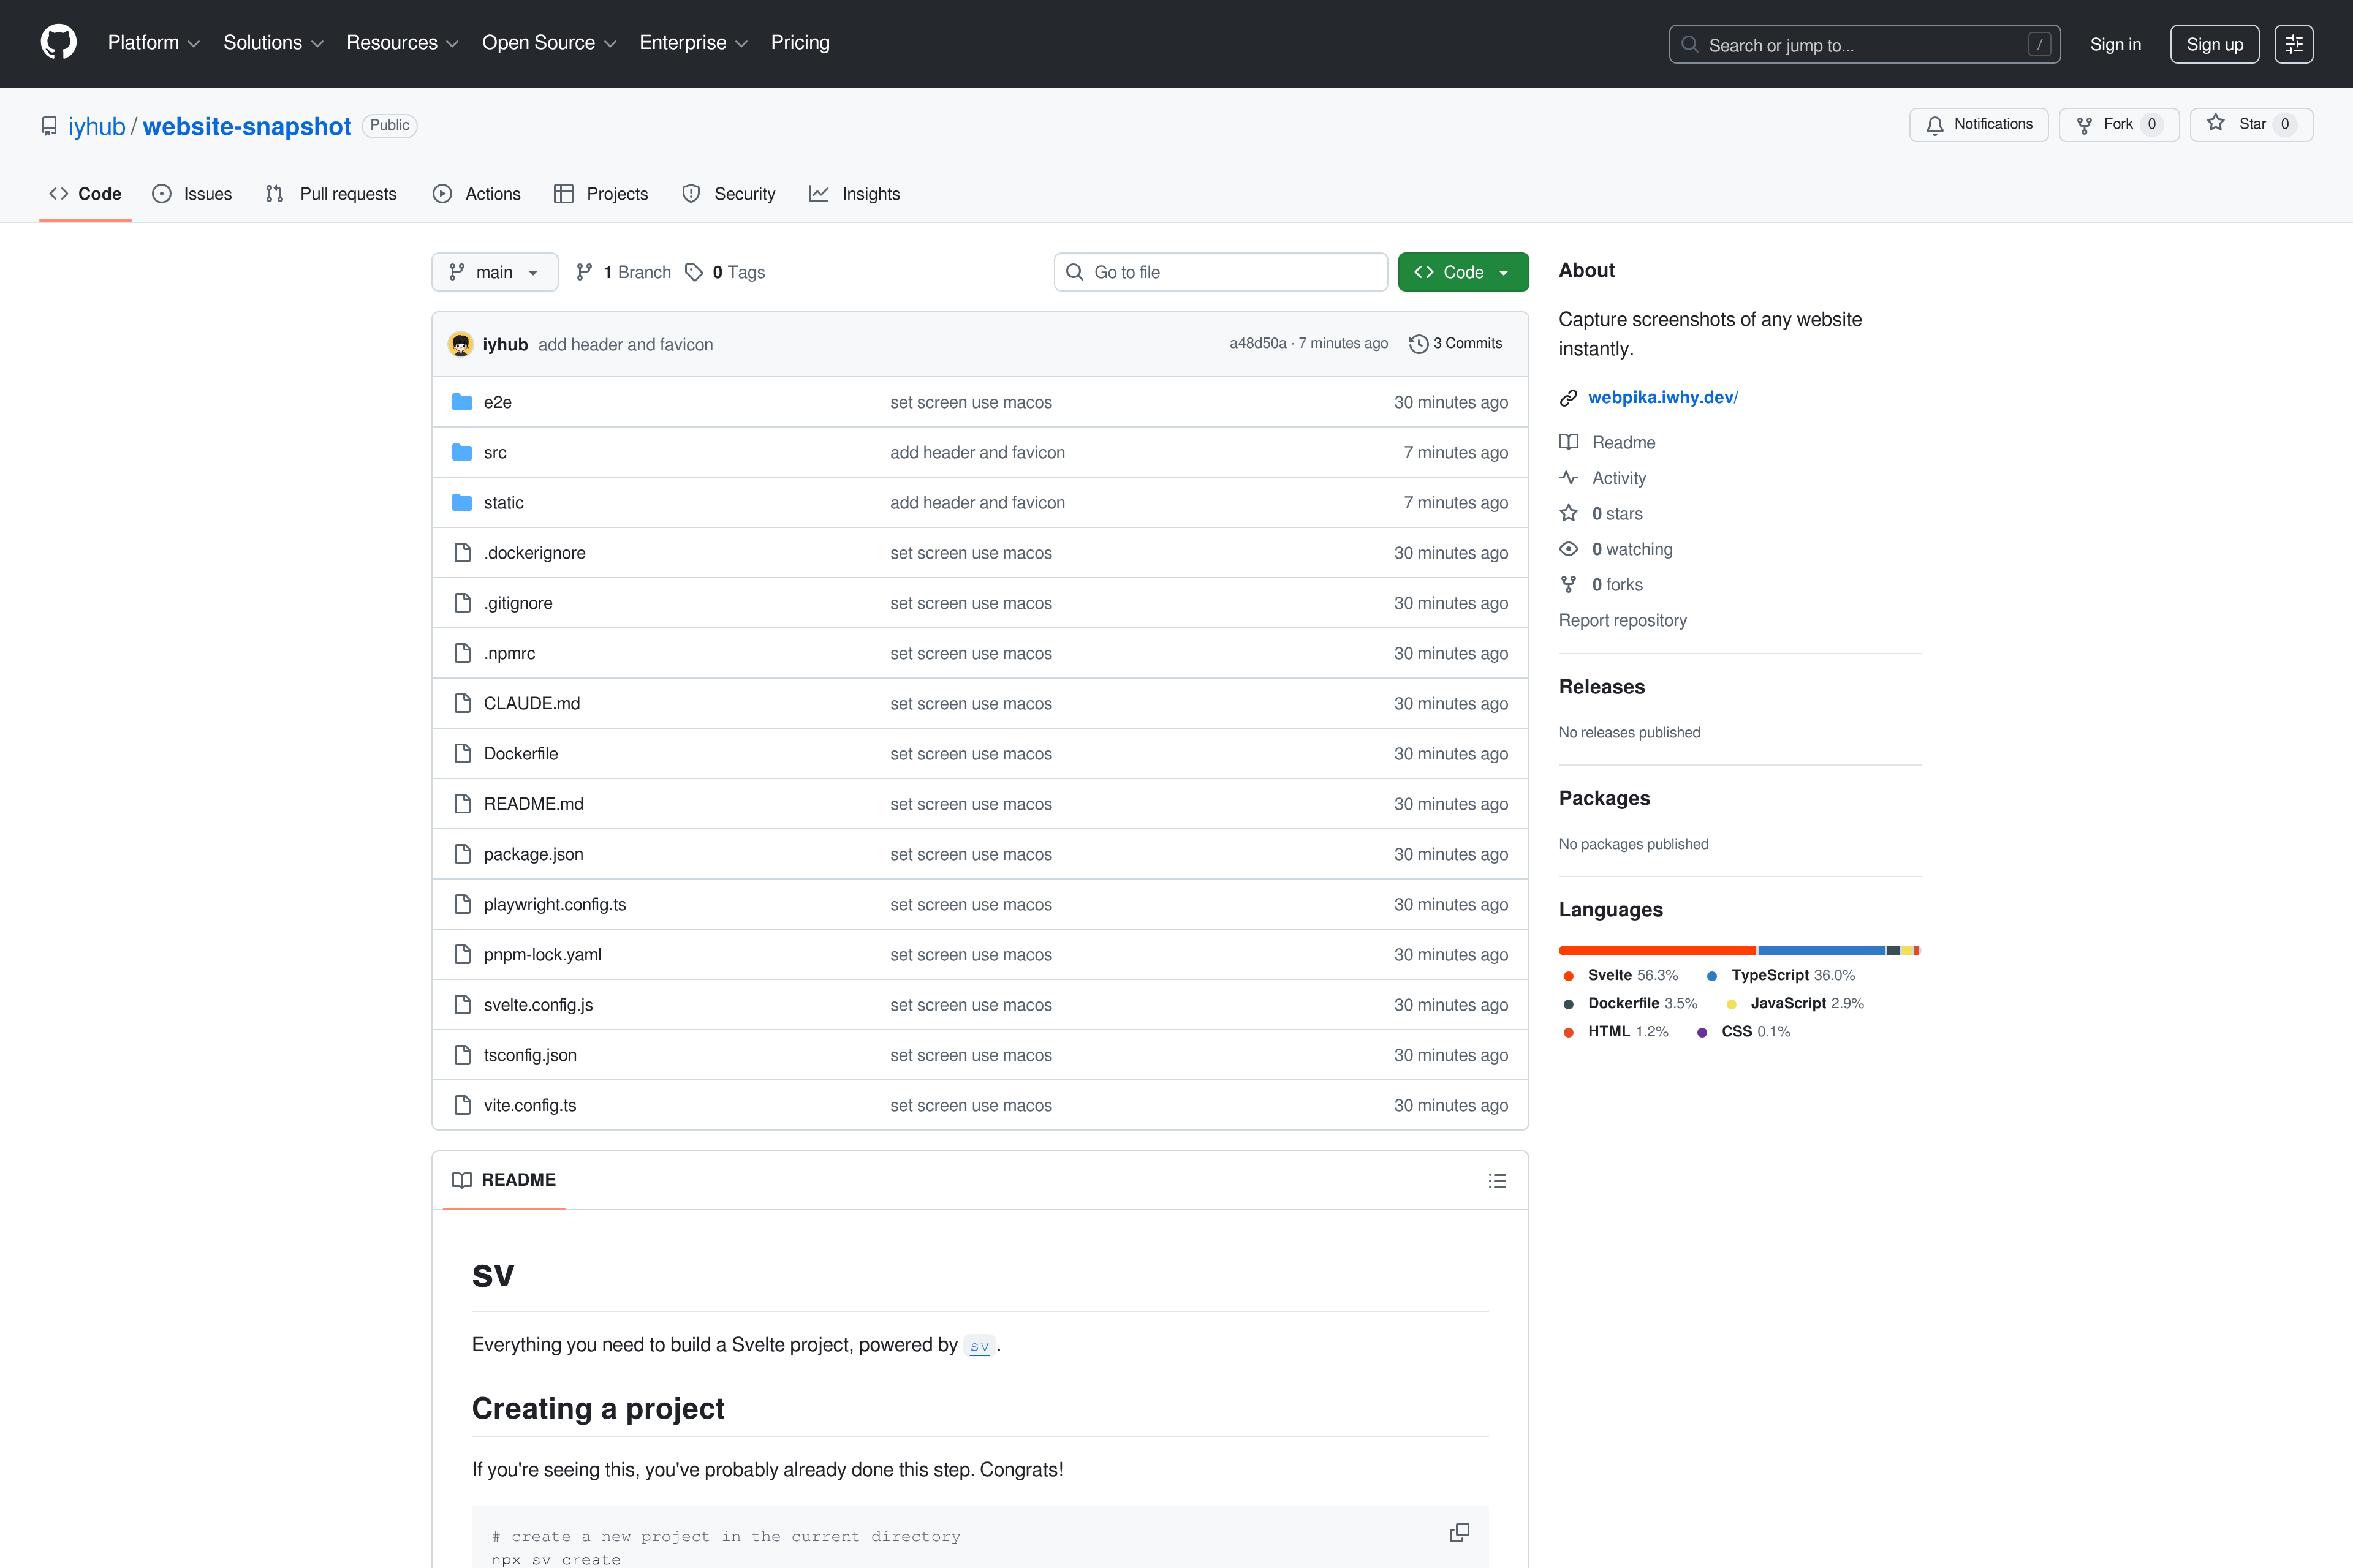This screenshot has width=2353, height=1568.
Task: Click the branch icon next to 1 Branch
Action: coord(584,272)
